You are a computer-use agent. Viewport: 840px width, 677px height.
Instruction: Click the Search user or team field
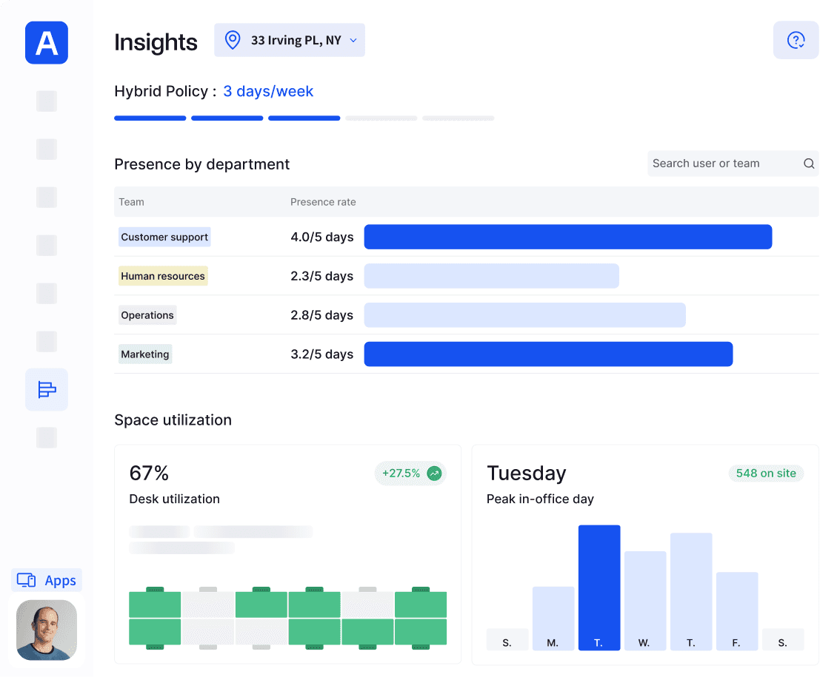click(733, 164)
